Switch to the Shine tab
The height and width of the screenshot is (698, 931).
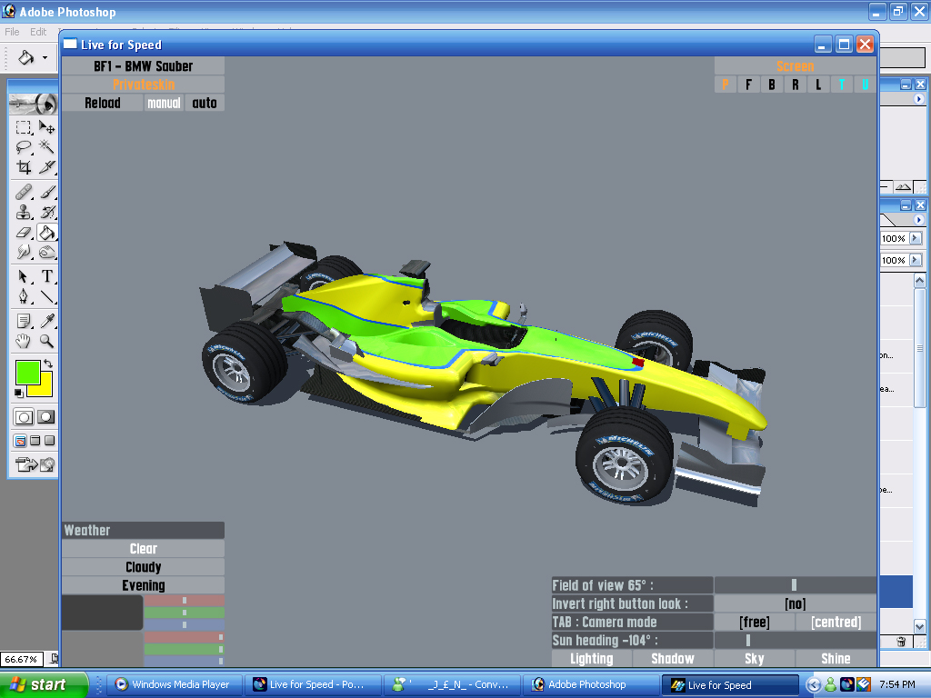(836, 658)
